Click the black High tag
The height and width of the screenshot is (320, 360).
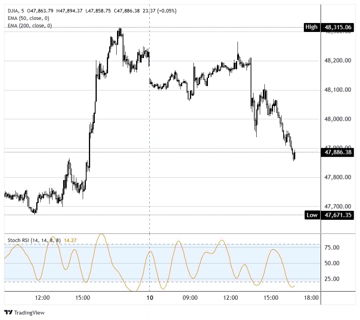coord(311,27)
